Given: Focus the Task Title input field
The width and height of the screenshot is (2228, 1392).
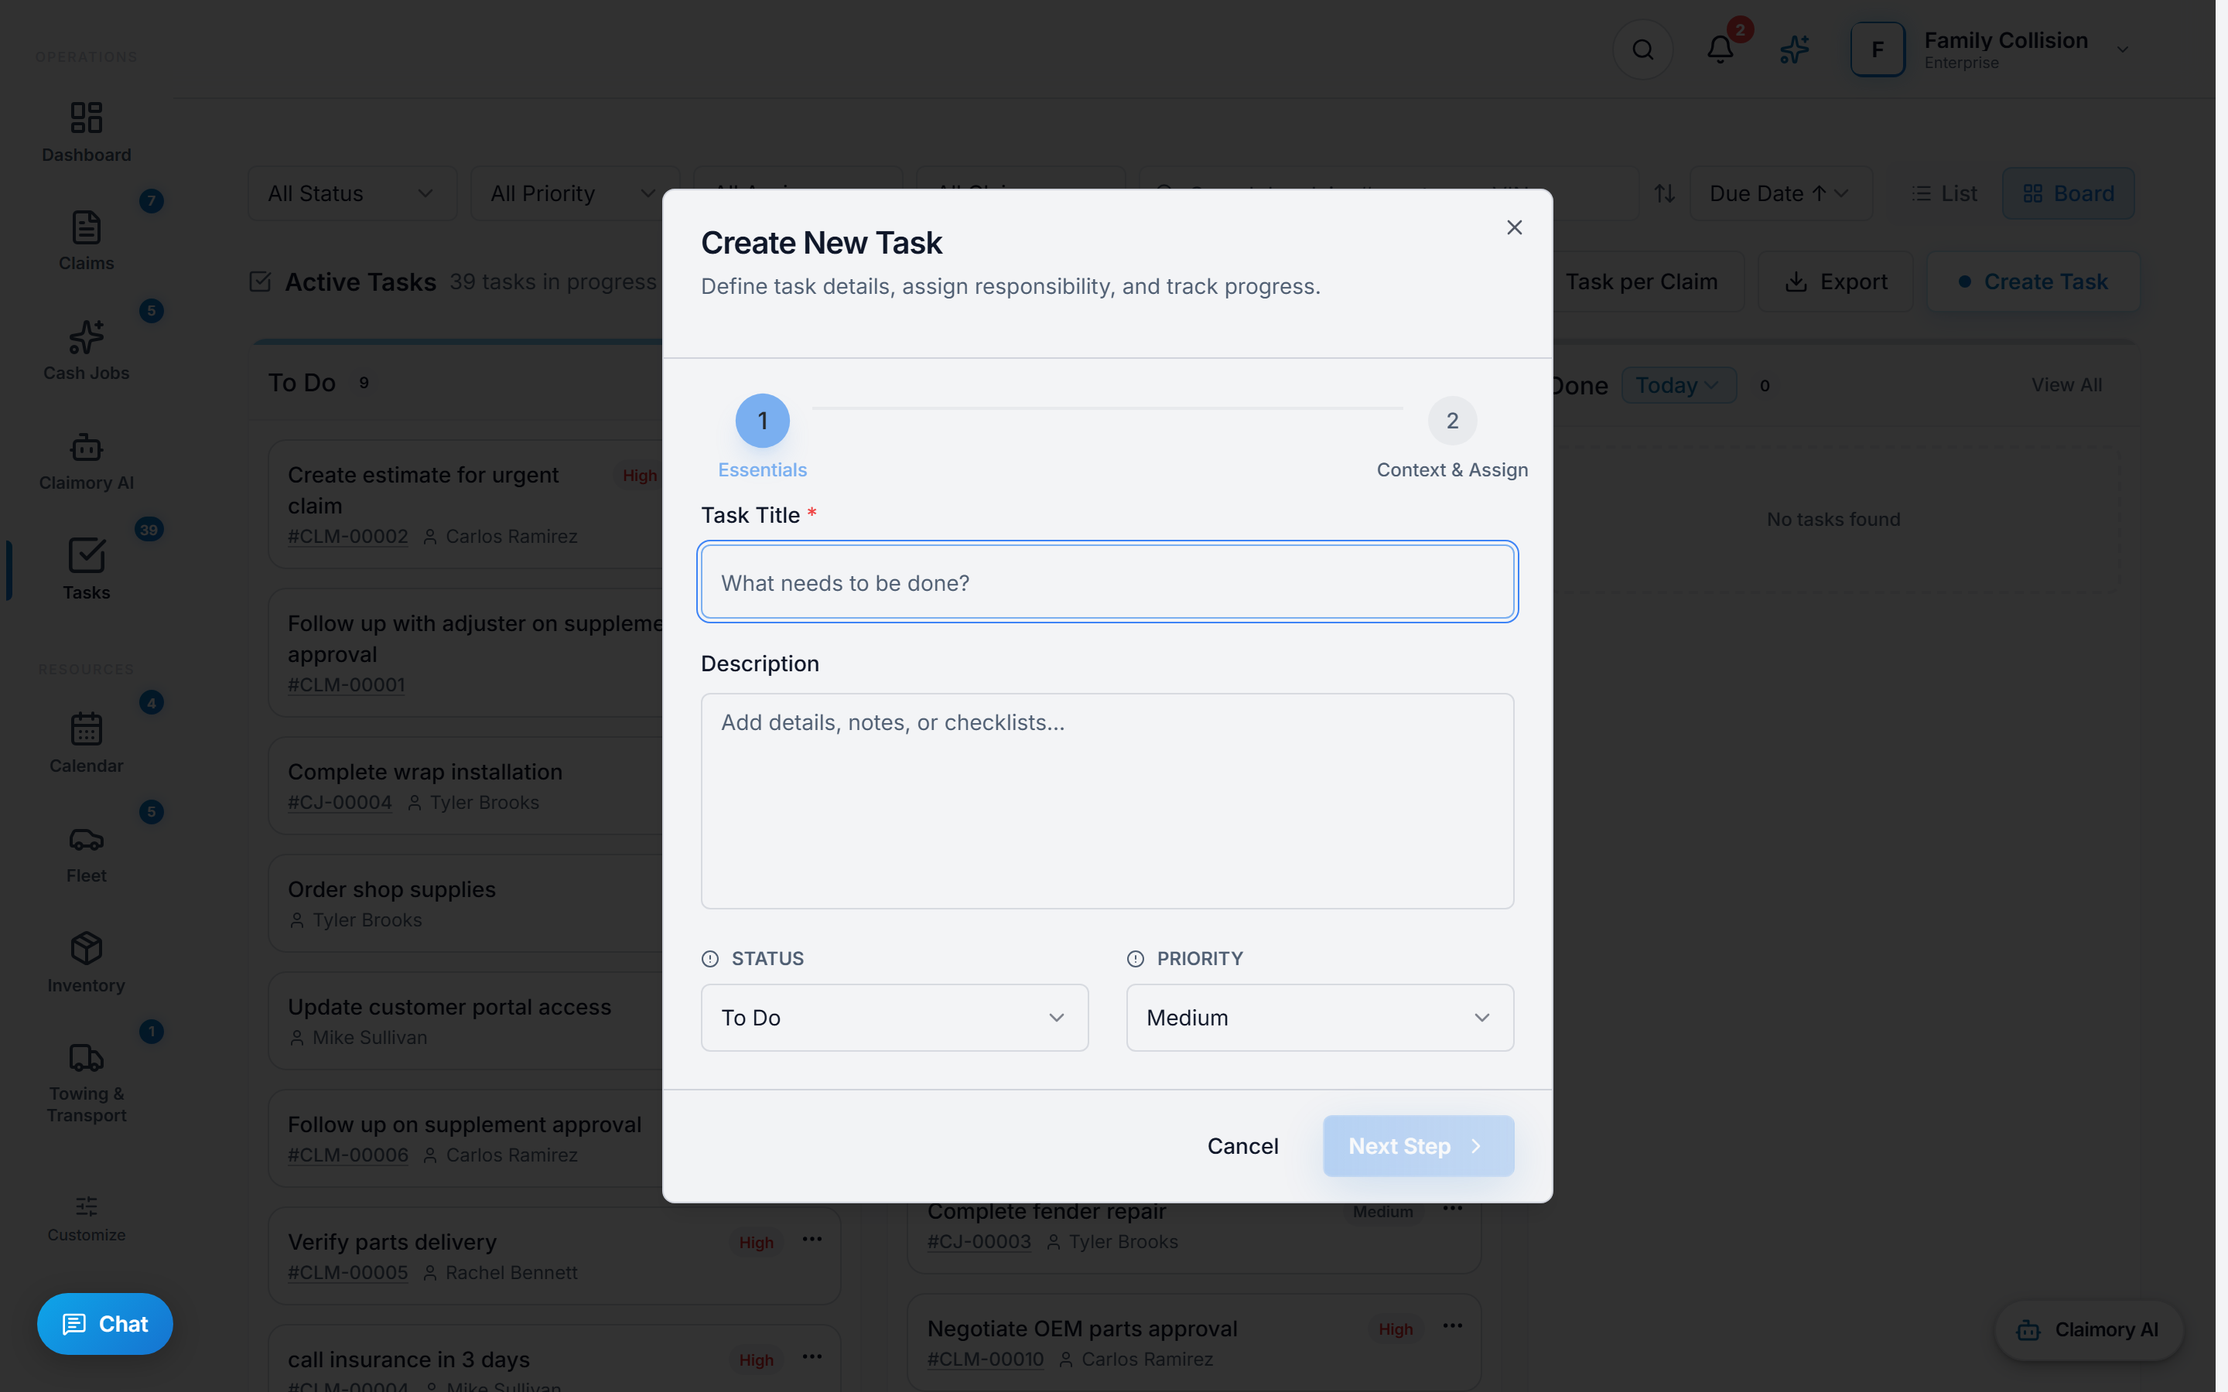Looking at the screenshot, I should (1106, 582).
